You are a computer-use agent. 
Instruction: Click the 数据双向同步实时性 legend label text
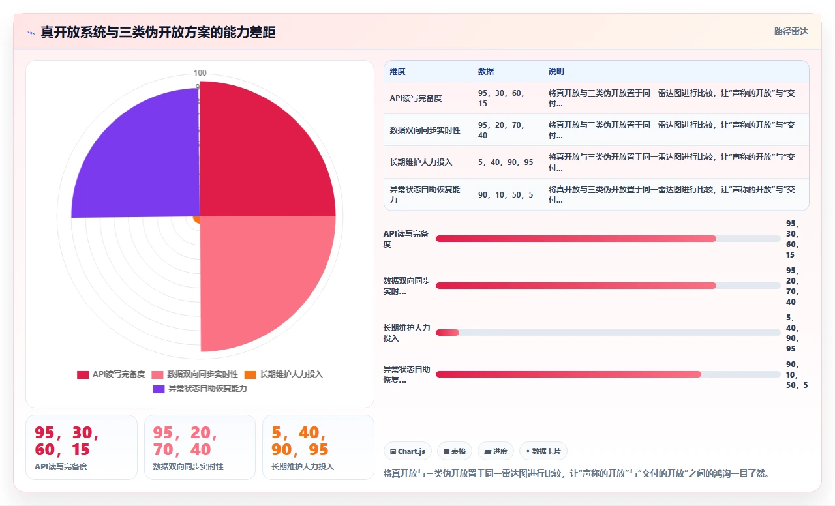coord(202,375)
